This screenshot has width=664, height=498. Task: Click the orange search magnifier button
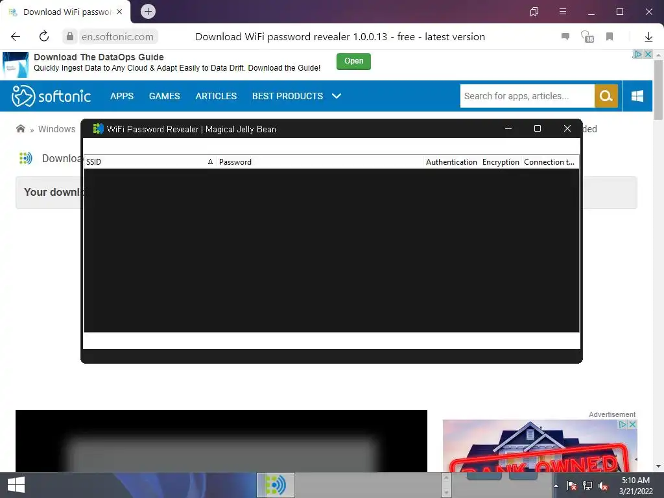point(606,96)
